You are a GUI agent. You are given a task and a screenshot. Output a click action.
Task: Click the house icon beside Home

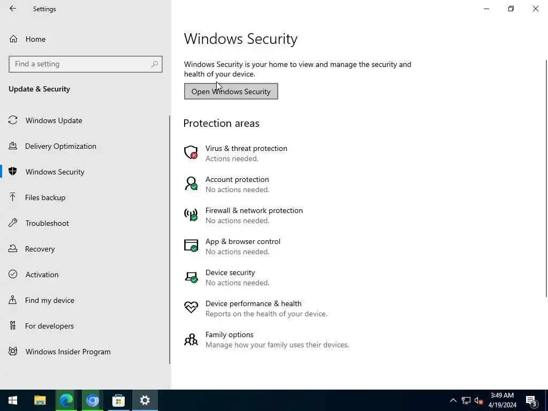[x=13, y=39]
